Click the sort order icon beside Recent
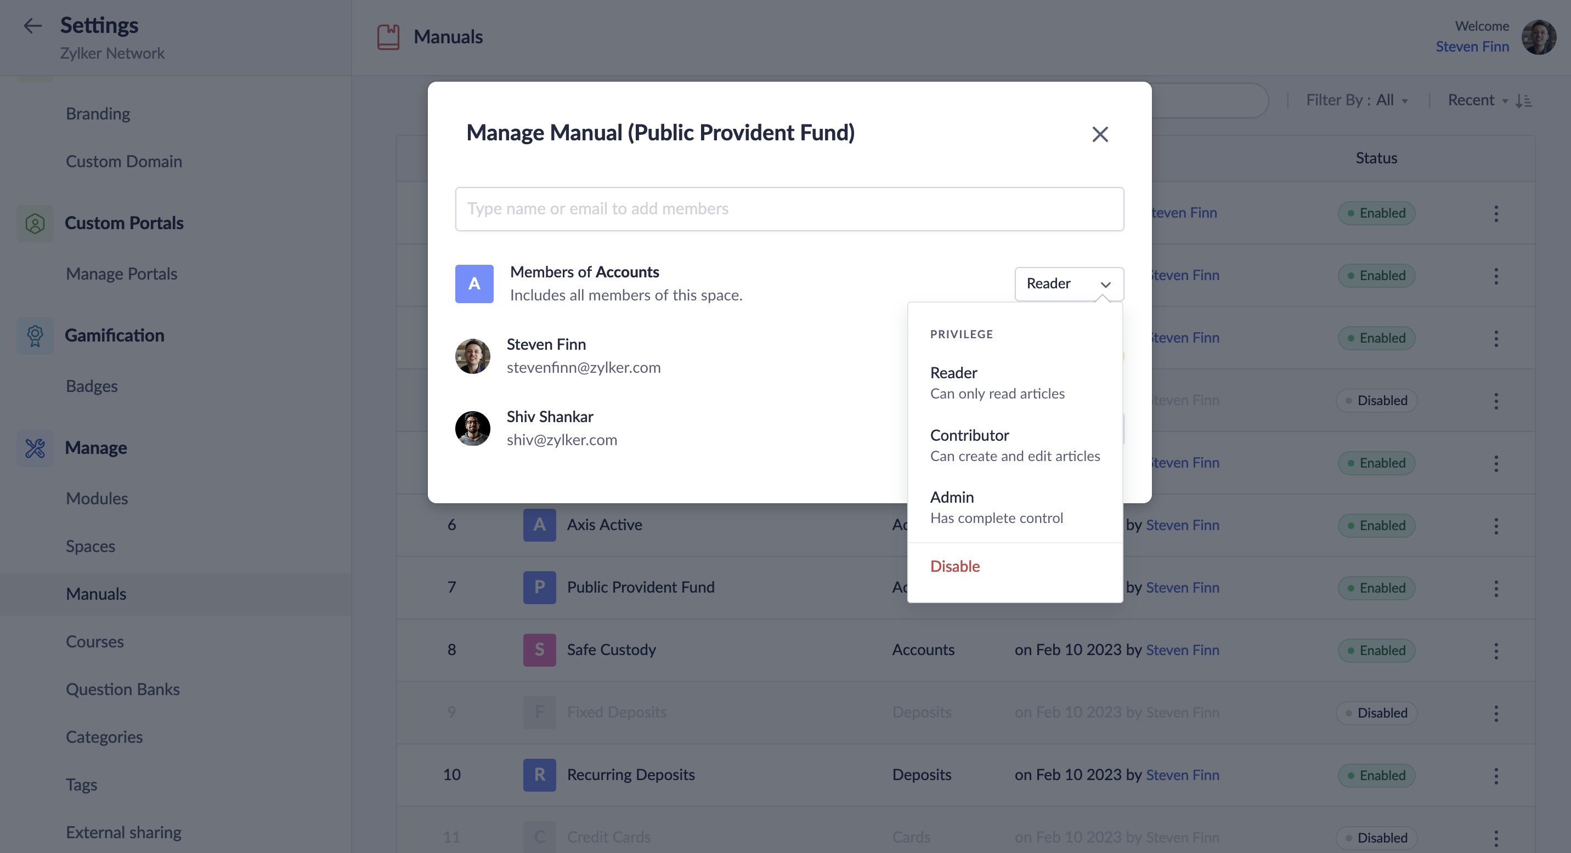1571x853 pixels. coord(1523,100)
